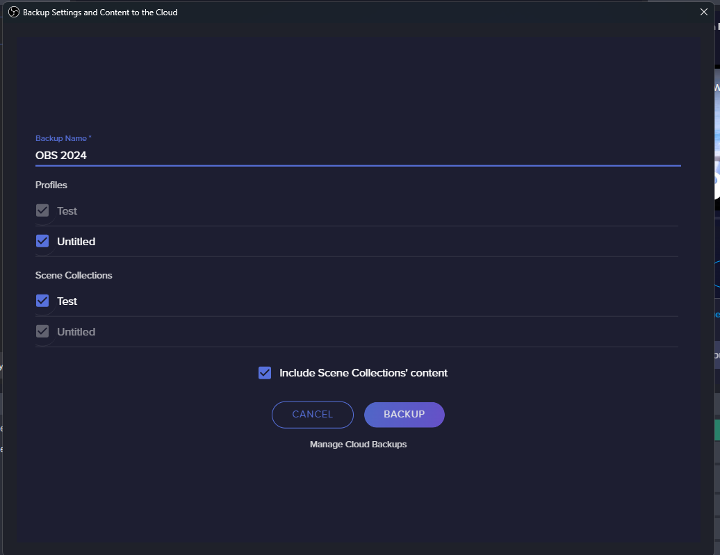Image resolution: width=720 pixels, height=555 pixels.
Task: Click 'Test' label under Profiles
Action: pyautogui.click(x=67, y=211)
